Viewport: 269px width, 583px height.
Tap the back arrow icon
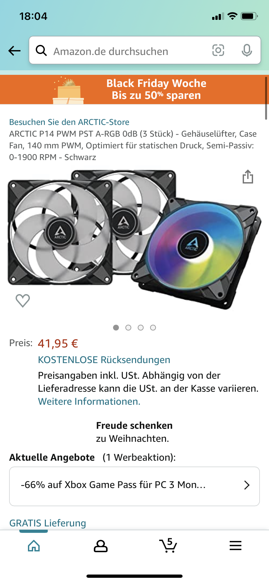point(14,51)
